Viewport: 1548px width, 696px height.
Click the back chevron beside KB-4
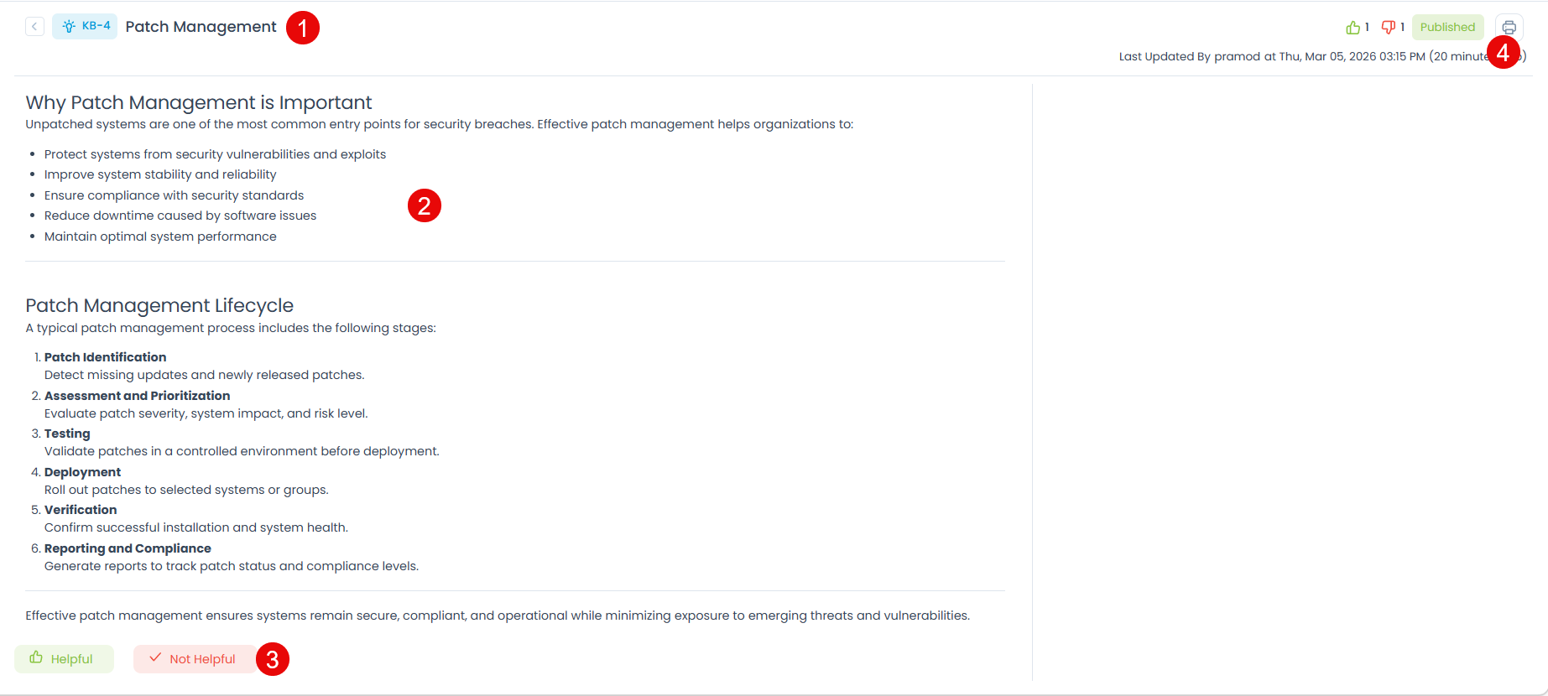coord(34,26)
